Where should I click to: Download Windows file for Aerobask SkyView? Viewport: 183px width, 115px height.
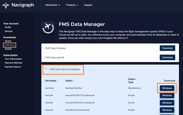pos(167,88)
